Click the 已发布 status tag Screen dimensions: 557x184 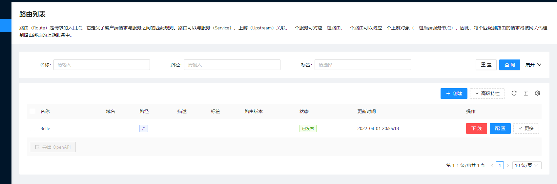[x=308, y=128]
